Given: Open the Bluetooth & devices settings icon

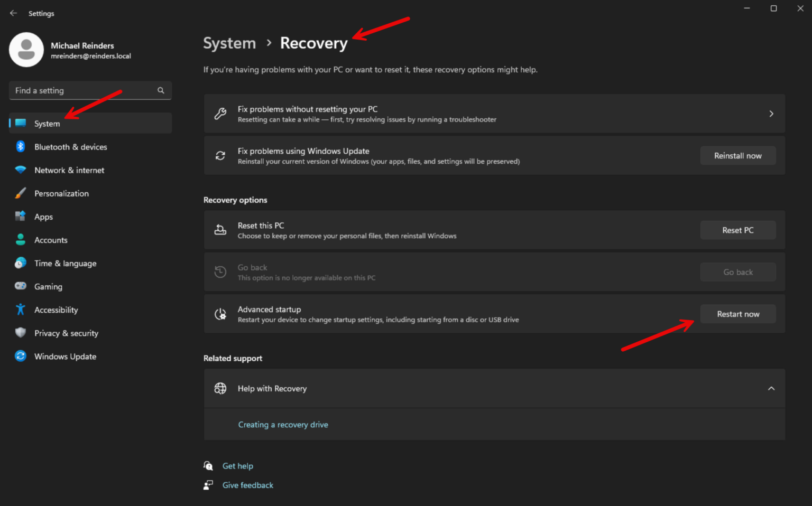Looking at the screenshot, I should [x=20, y=147].
